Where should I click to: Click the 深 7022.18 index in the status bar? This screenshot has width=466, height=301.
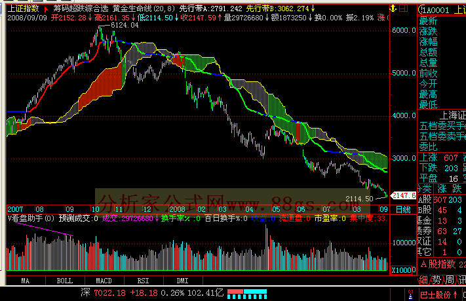(x=103, y=293)
